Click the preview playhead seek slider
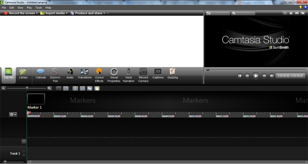 tap(208, 70)
